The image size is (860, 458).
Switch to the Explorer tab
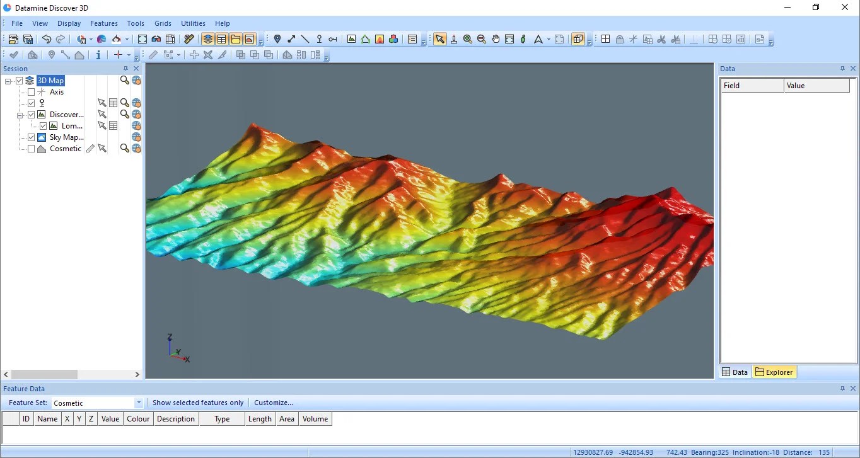774,372
